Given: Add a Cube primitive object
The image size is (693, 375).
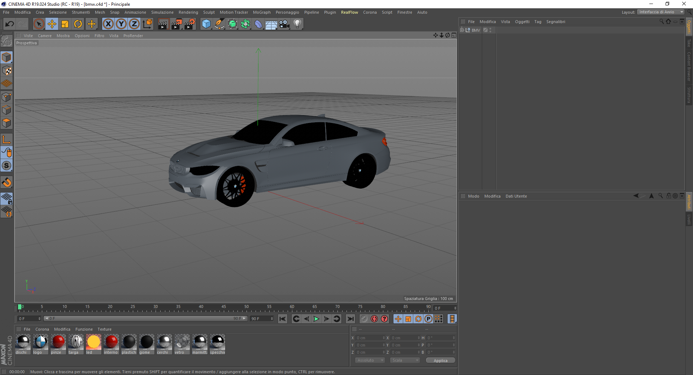Looking at the screenshot, I should [x=206, y=24].
